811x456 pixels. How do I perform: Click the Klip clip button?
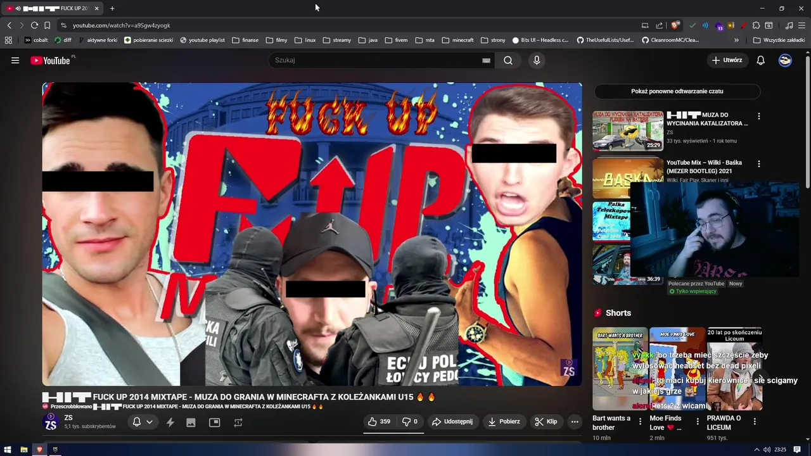pos(546,422)
